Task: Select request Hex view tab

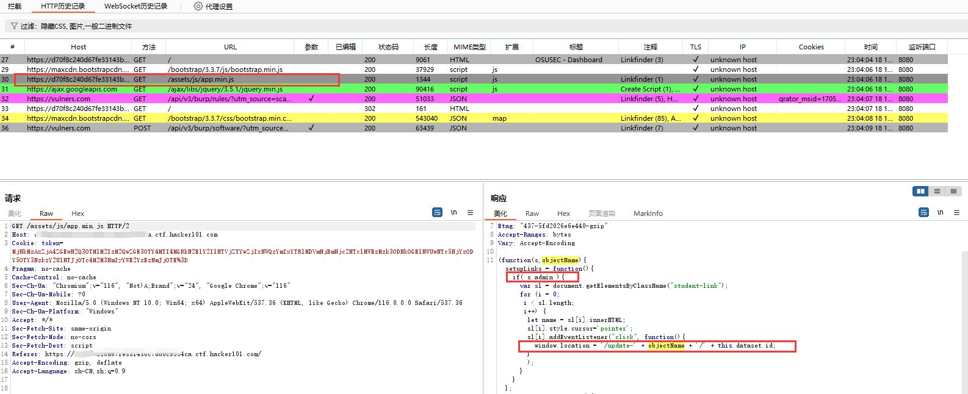Action: click(78, 213)
